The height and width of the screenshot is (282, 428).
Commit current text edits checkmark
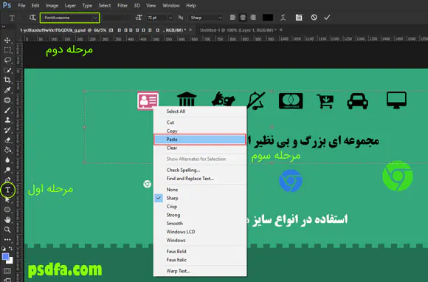(x=327, y=18)
